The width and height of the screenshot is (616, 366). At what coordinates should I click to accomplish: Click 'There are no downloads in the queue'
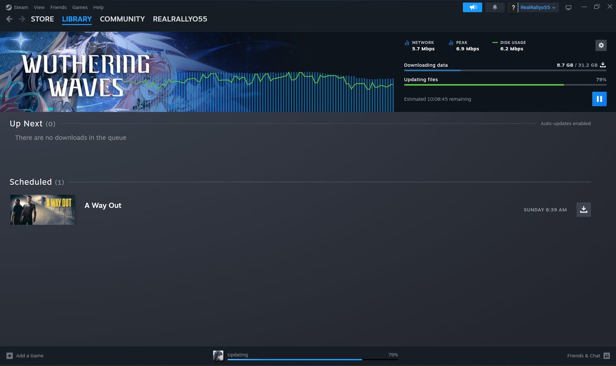[x=71, y=138]
